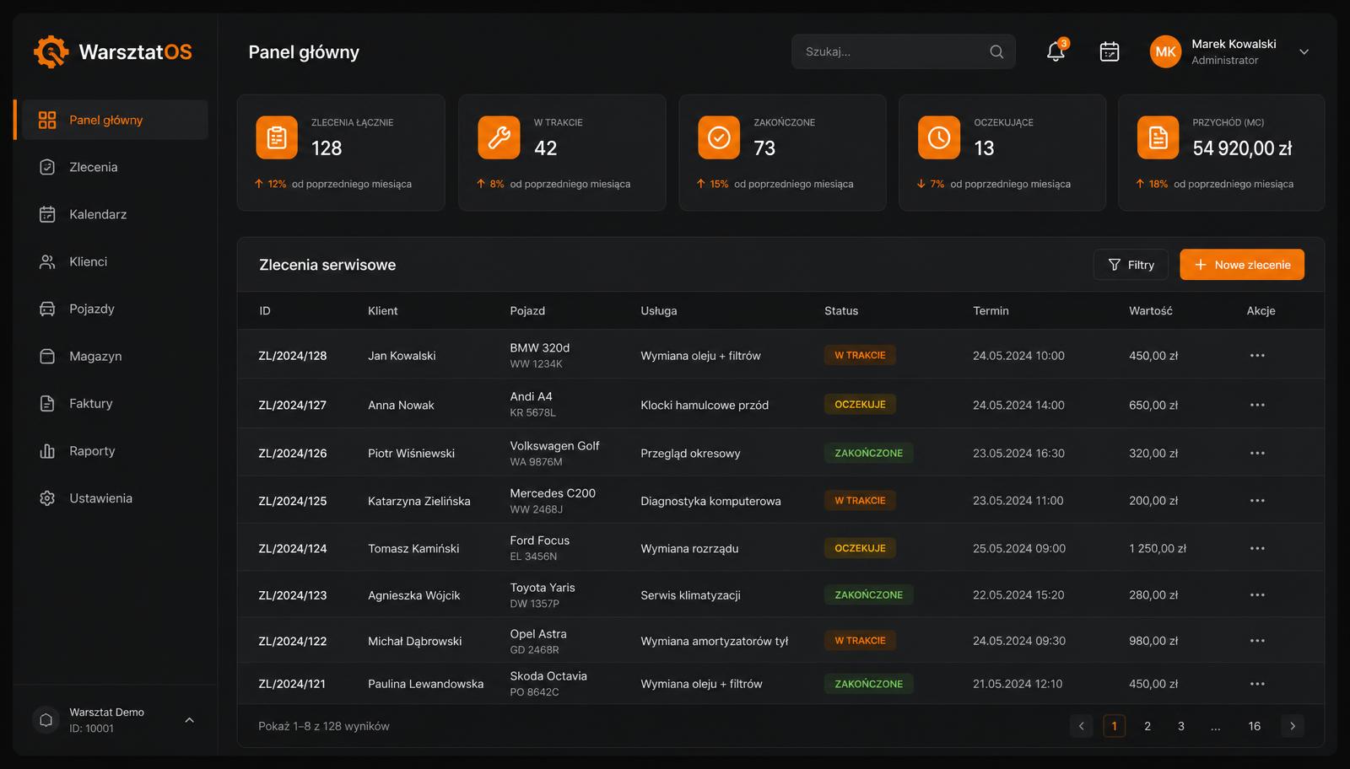This screenshot has width=1350, height=769.
Task: Click service Serwis klimatyzacji
Action: 690,595
